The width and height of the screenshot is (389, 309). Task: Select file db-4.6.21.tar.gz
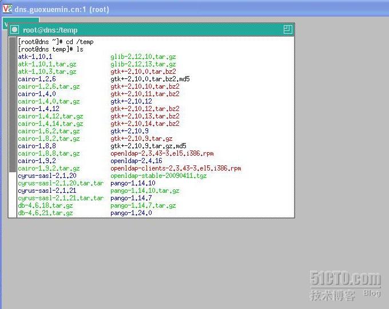pyautogui.click(x=45, y=213)
